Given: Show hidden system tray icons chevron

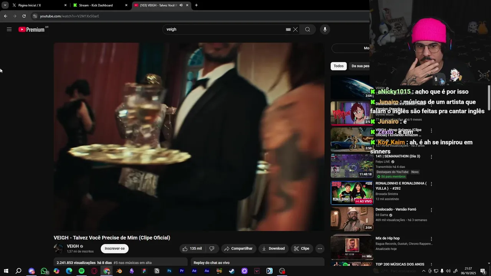Looking at the screenshot, I should pos(423,271).
